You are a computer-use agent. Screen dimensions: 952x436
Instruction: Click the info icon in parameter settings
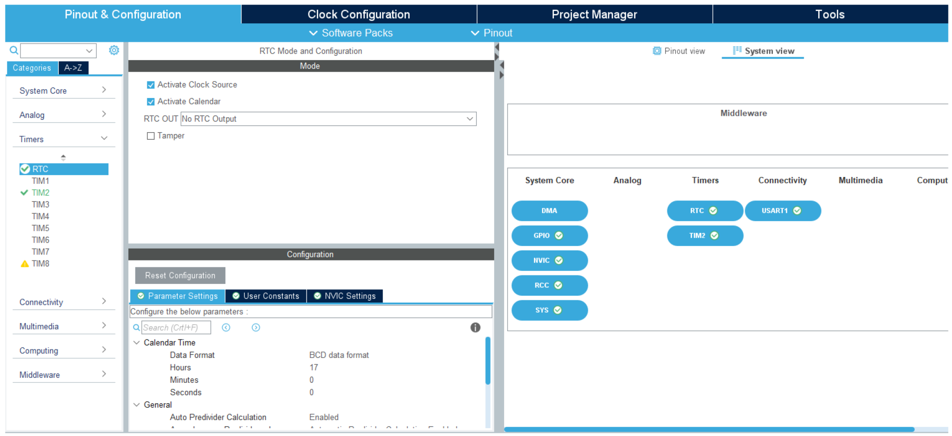pos(475,328)
